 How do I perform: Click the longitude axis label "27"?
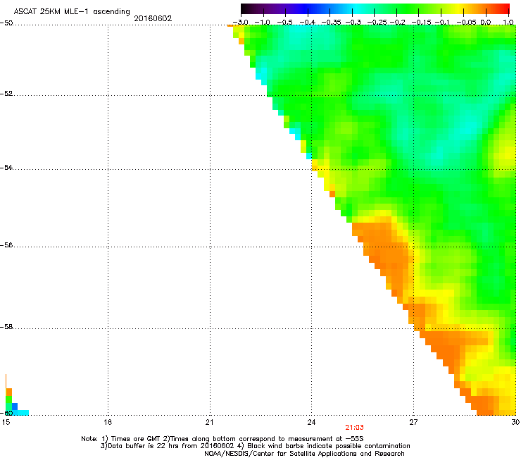pos(413,422)
